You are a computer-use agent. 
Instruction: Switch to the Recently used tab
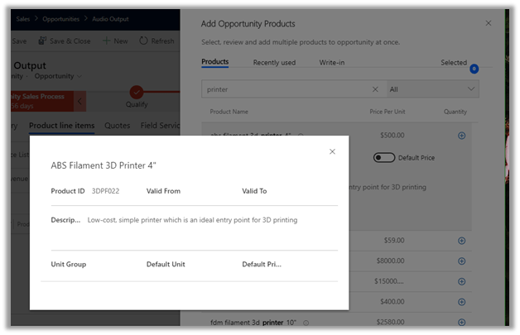pos(273,62)
